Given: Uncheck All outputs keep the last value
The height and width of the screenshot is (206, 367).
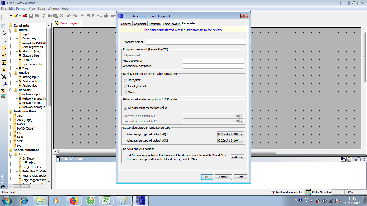Looking at the screenshot, I should (x=125, y=108).
